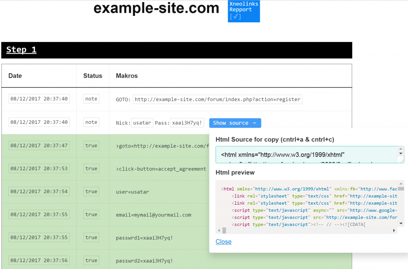Viewport: 408px width, 269px height.
Task: Collapse the Show source dropdown button
Action: coord(235,123)
